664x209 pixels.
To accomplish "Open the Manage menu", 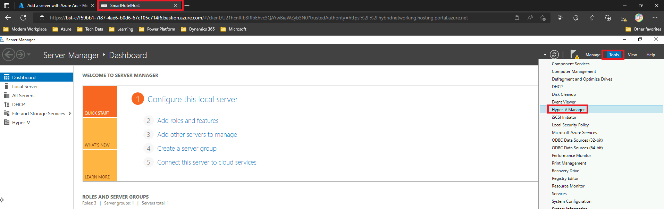I will (x=593, y=55).
